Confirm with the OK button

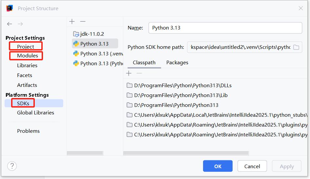click(x=218, y=166)
